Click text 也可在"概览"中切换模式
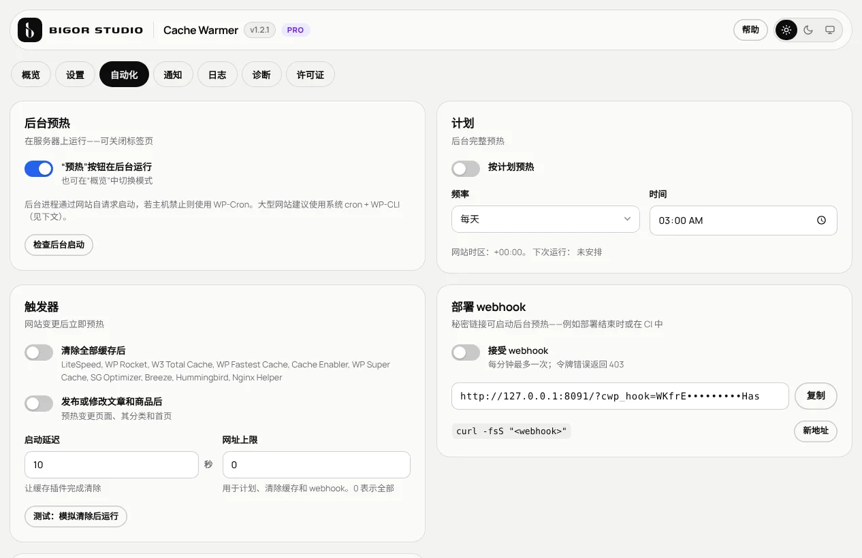This screenshot has width=862, height=558. (107, 181)
